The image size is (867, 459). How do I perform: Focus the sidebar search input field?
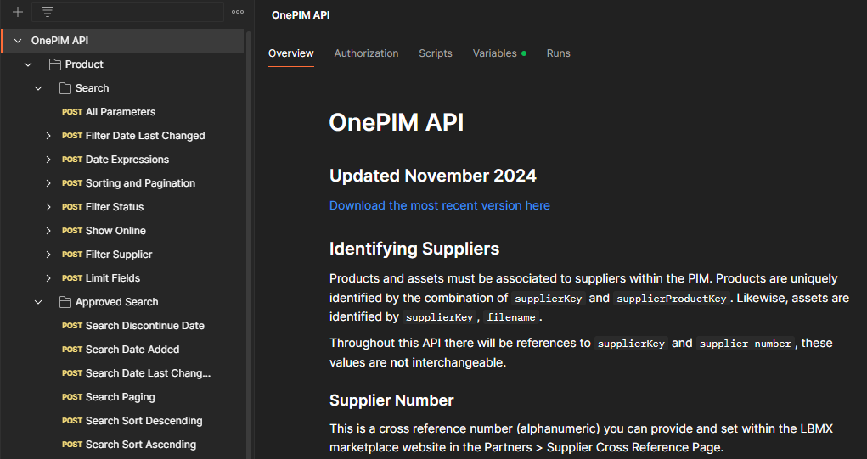pyautogui.click(x=127, y=12)
